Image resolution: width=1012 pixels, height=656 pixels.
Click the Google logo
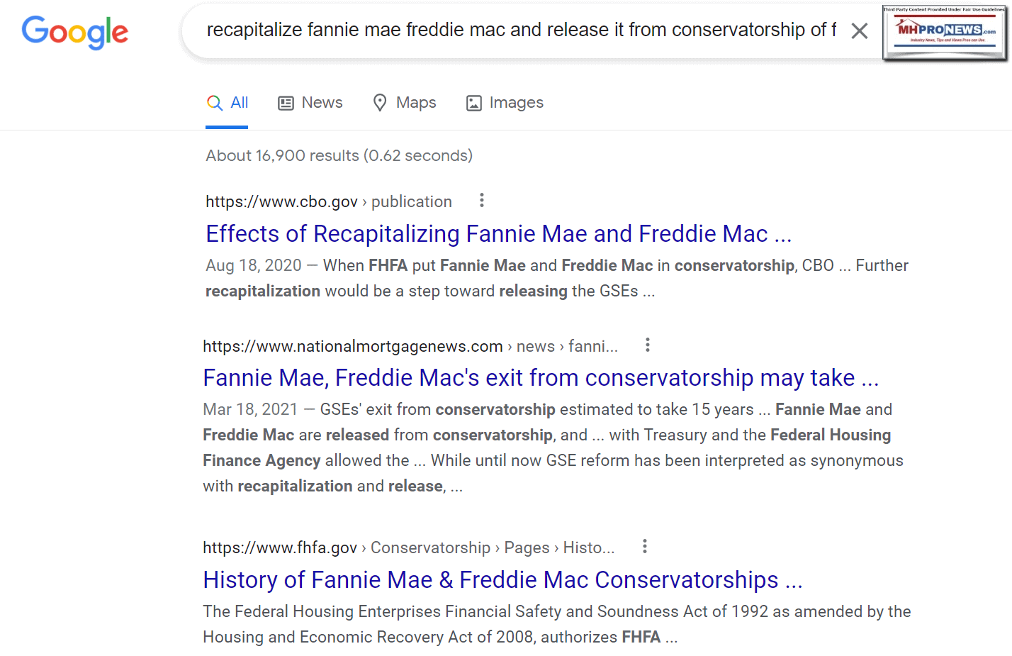click(x=75, y=32)
